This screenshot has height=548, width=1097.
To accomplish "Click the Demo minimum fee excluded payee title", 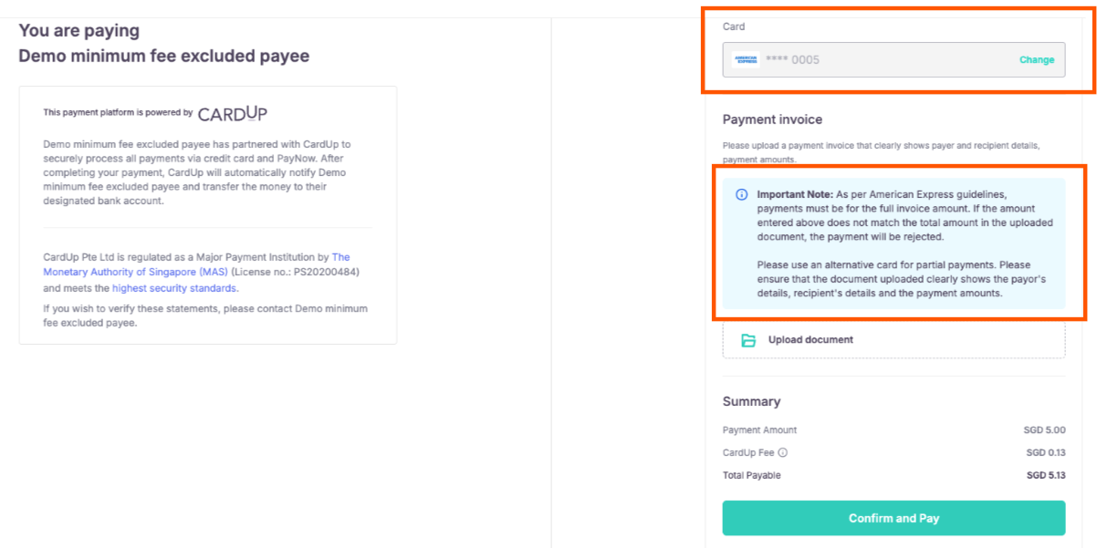I will tap(164, 57).
